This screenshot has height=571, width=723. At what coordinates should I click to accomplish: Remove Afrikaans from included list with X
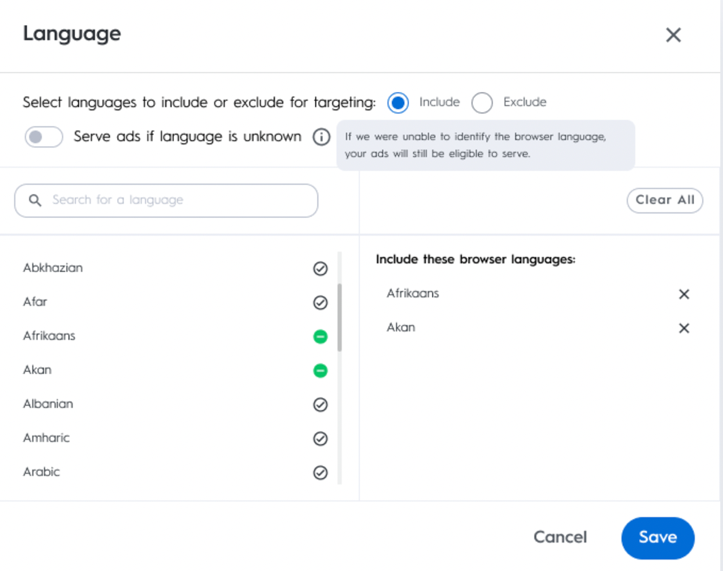tap(684, 294)
